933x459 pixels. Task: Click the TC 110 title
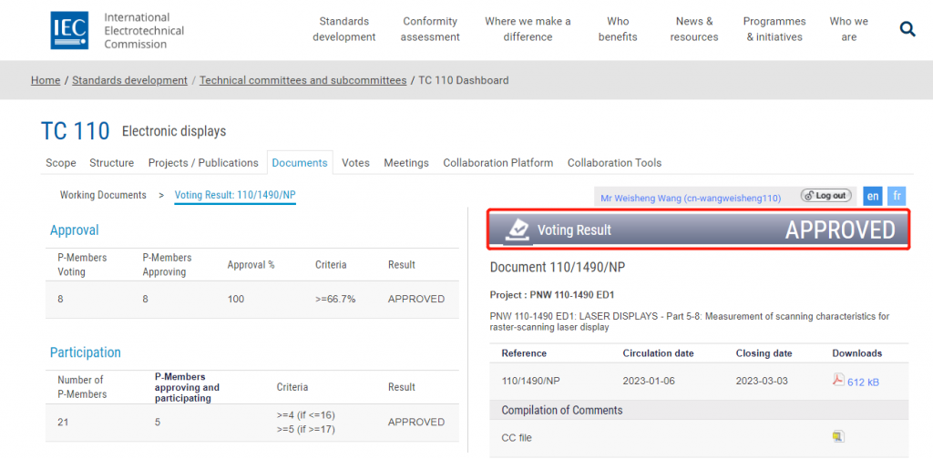(75, 131)
